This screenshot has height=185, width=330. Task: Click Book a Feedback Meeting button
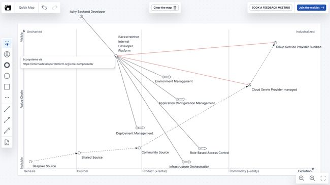point(271,8)
